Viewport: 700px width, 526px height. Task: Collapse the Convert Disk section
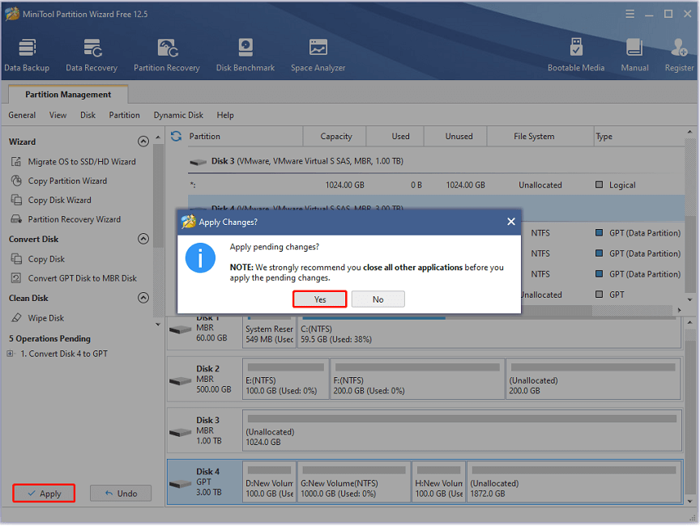(x=143, y=239)
